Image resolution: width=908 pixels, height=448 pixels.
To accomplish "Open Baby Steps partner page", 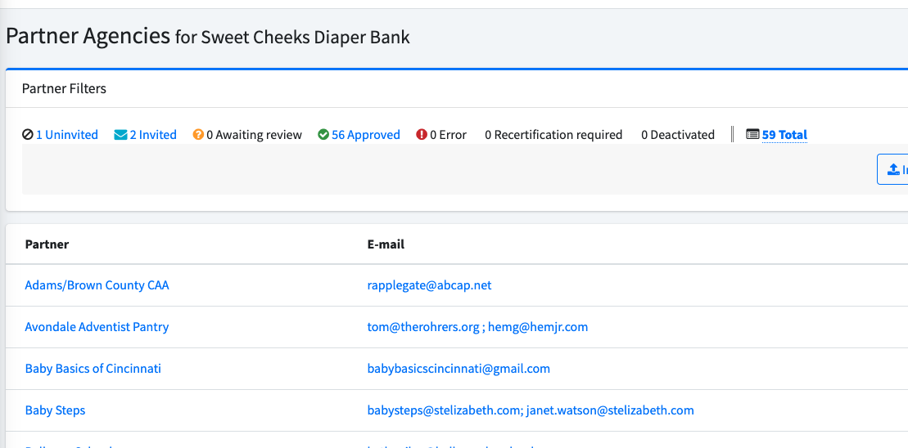I will coord(55,410).
